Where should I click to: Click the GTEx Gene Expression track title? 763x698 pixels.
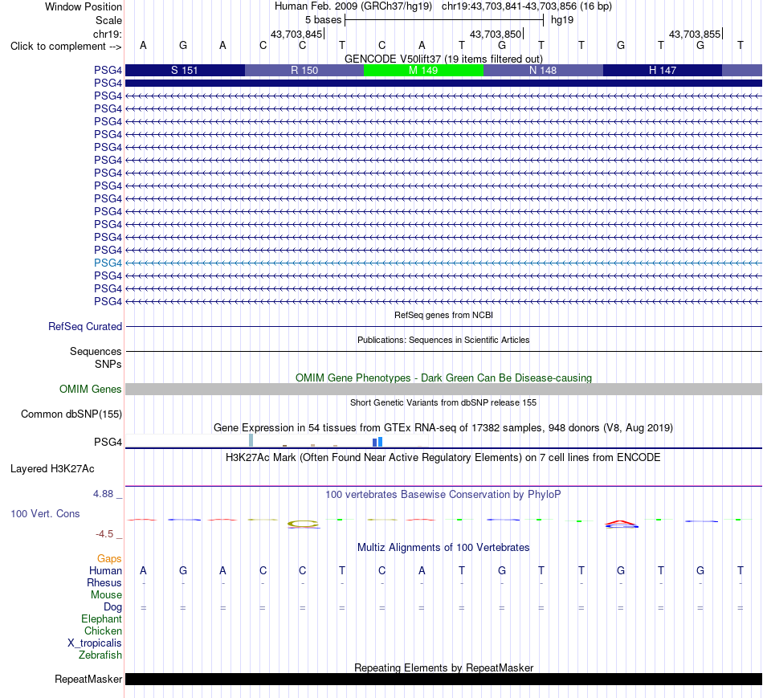(x=443, y=428)
